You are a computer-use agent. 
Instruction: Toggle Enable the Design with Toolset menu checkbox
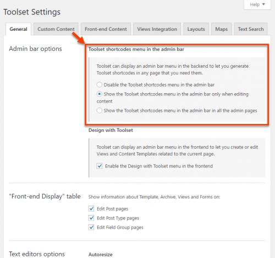pos(100,166)
